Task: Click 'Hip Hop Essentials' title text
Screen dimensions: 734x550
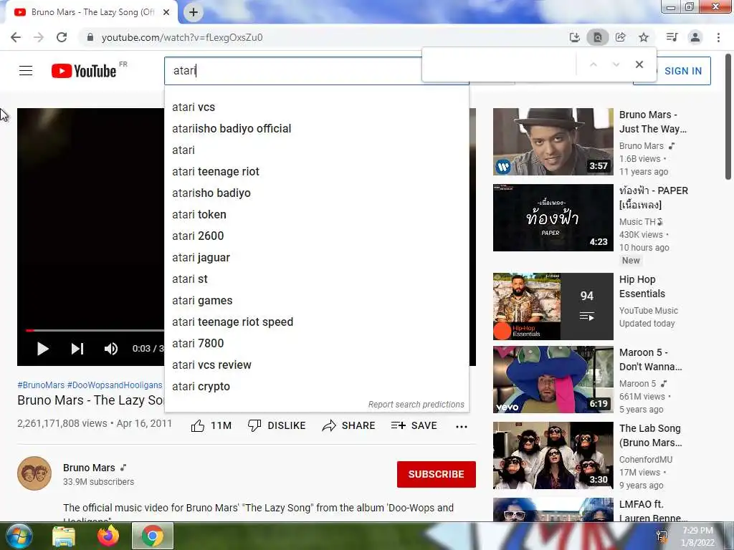Action: pos(642,286)
